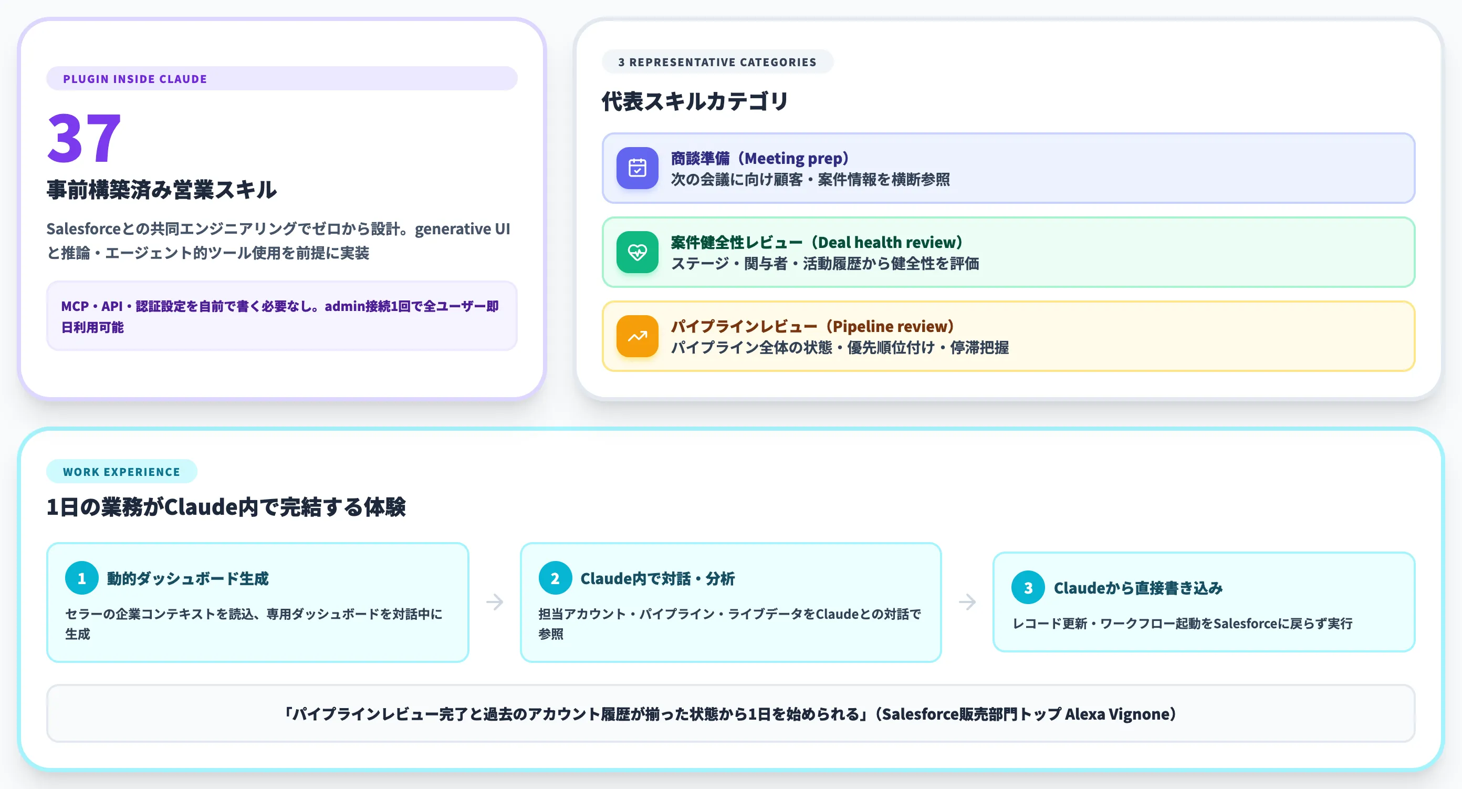Click the text 次の会議に向け顧客・案件情報を横断参照

810,179
